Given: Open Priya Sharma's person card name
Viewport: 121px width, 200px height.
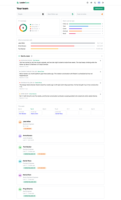Looking at the screenshot, I should tap(28, 189).
